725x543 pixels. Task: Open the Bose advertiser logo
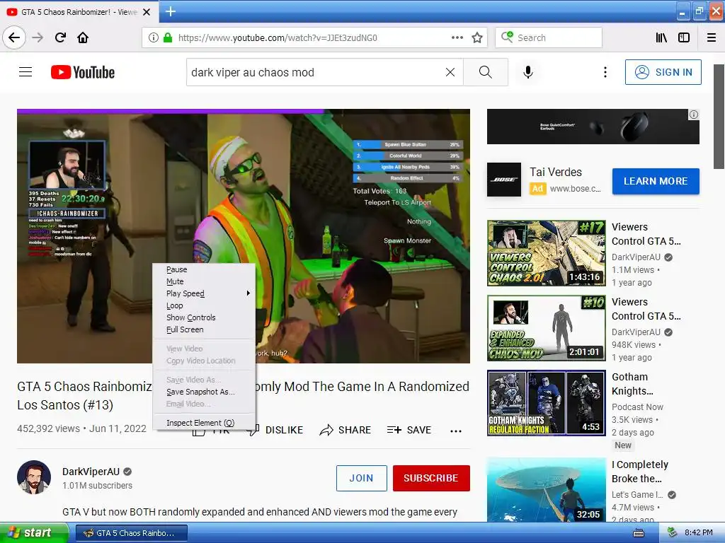coord(504,180)
